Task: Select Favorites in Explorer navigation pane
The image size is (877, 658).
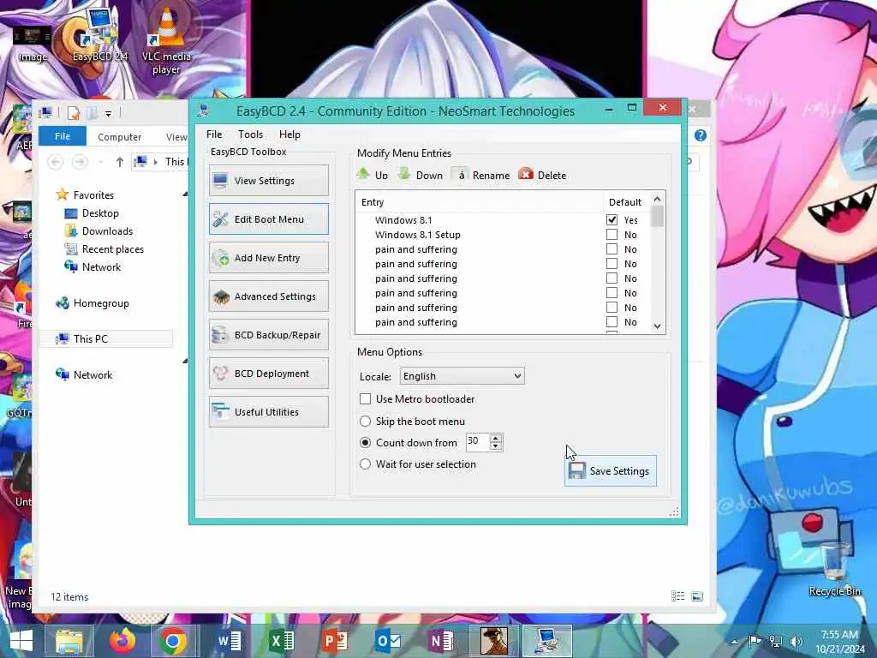Action: tap(85, 194)
